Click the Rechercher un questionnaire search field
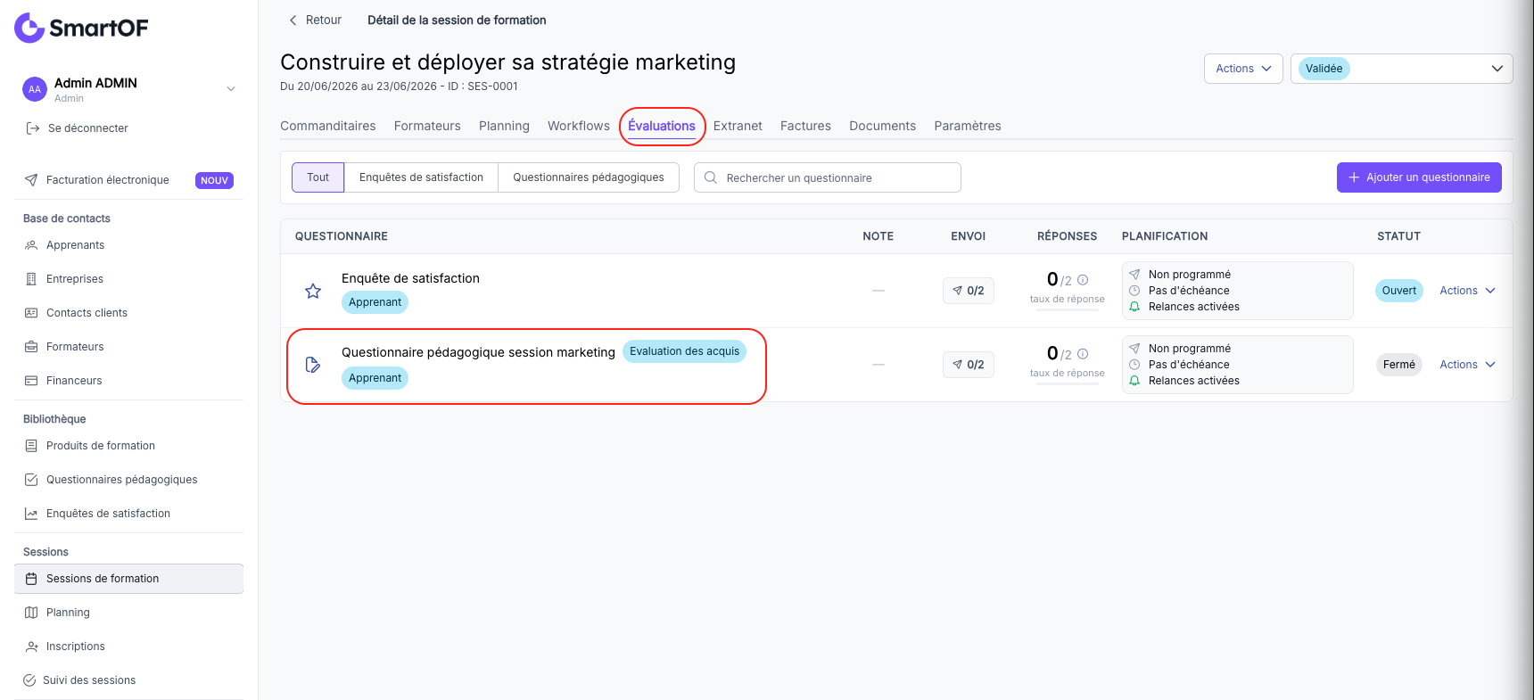1534x700 pixels. (828, 177)
